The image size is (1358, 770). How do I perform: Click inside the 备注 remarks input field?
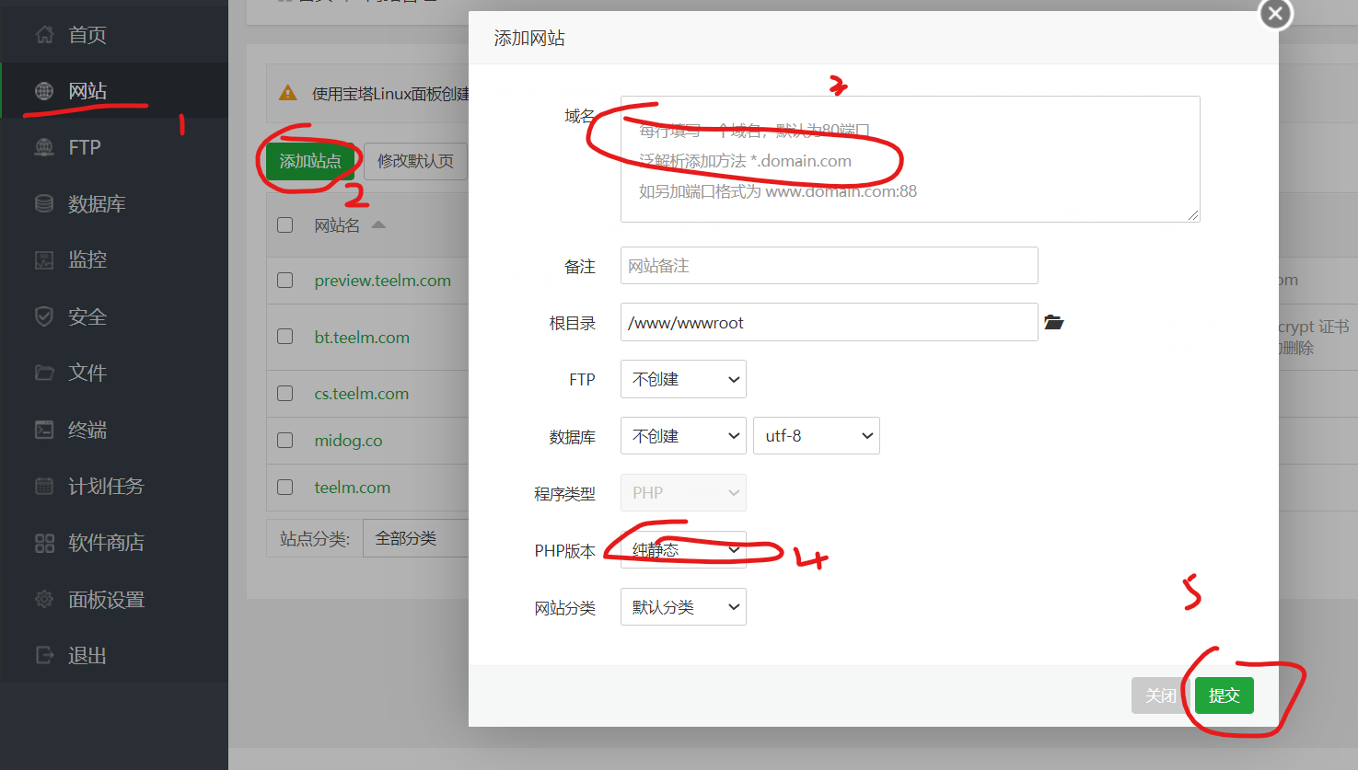pos(829,265)
